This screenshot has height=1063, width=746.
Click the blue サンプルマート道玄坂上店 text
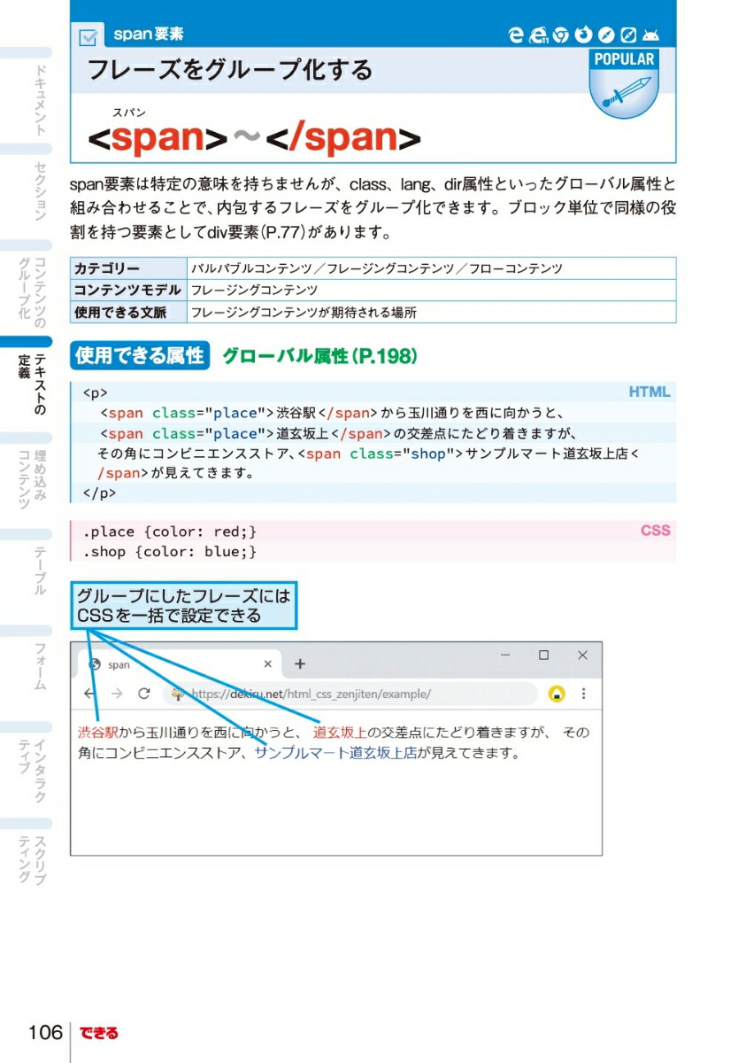pyautogui.click(x=335, y=754)
